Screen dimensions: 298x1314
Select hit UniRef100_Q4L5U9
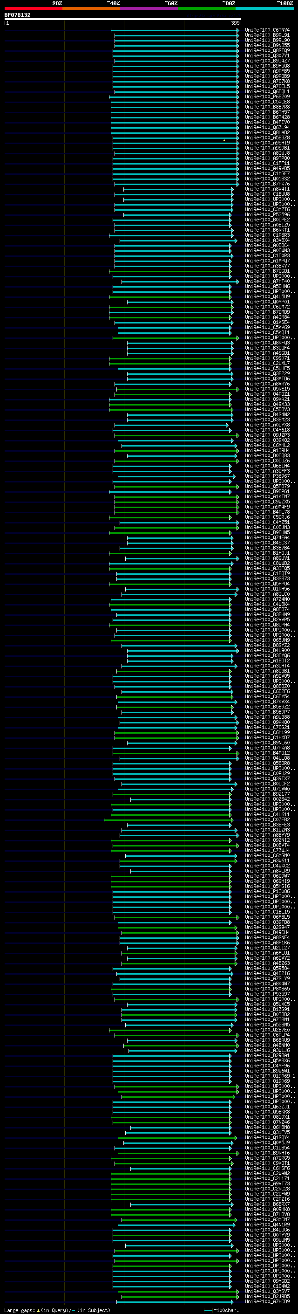coord(267,296)
